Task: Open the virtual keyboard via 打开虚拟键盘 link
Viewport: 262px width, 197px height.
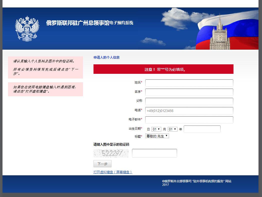Action: tap(112, 172)
